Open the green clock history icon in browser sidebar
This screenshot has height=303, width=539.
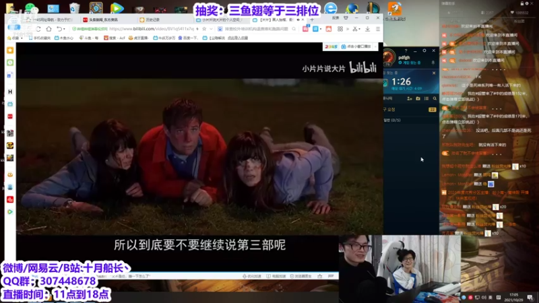[10, 63]
